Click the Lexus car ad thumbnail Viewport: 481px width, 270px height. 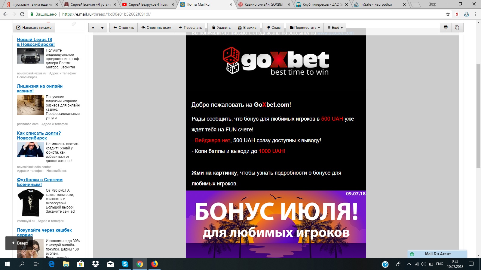[x=30, y=56]
